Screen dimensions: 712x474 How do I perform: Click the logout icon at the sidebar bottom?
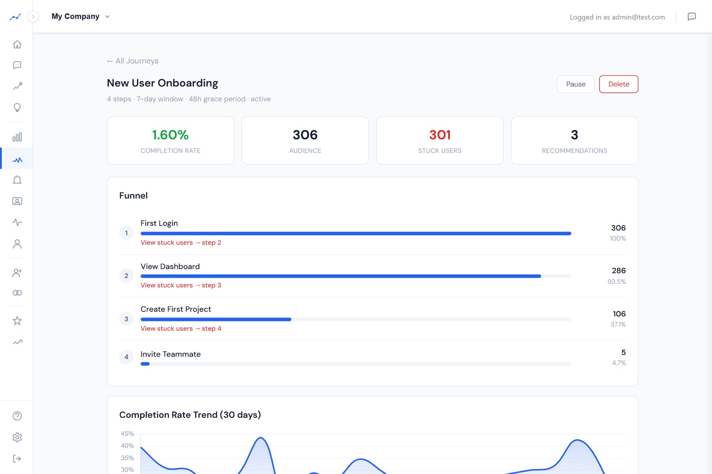pos(17,459)
